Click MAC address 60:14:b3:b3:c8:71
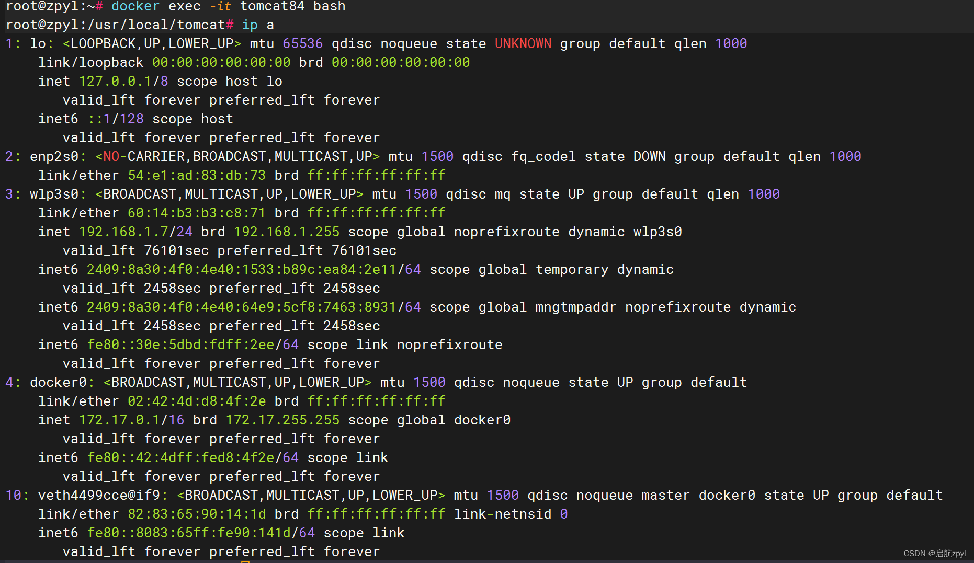Viewport: 974px width, 563px height. [197, 213]
